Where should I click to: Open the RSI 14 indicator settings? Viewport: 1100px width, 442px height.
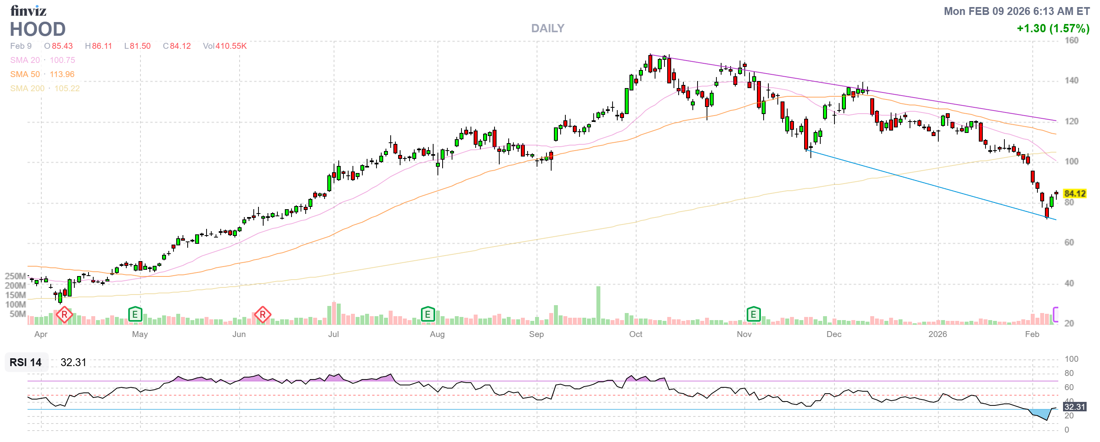[x=26, y=362]
